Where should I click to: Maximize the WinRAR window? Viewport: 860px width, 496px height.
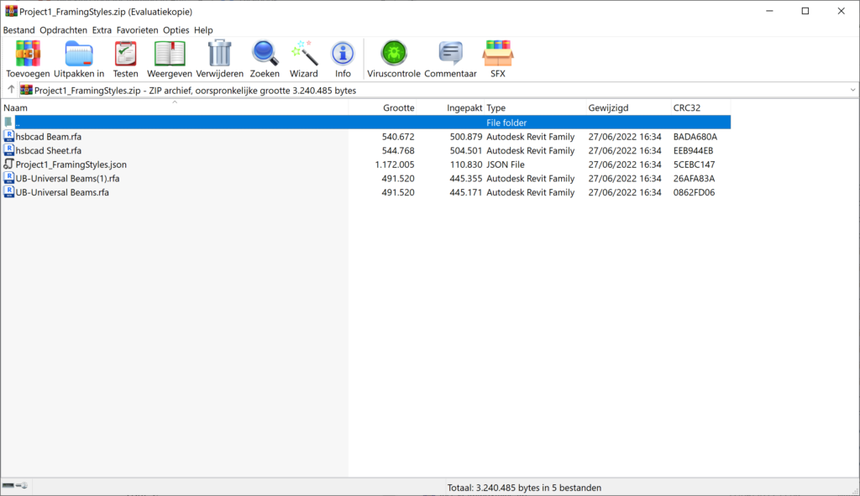[805, 11]
